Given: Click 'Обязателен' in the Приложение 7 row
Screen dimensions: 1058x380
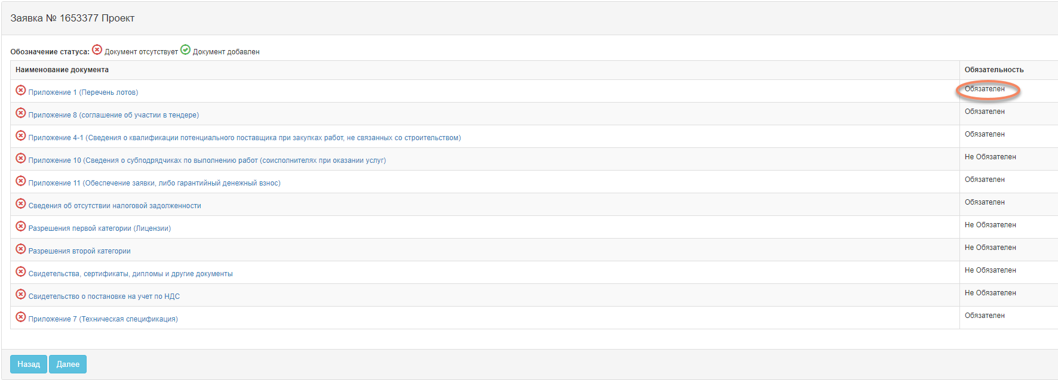Looking at the screenshot, I should point(985,316).
